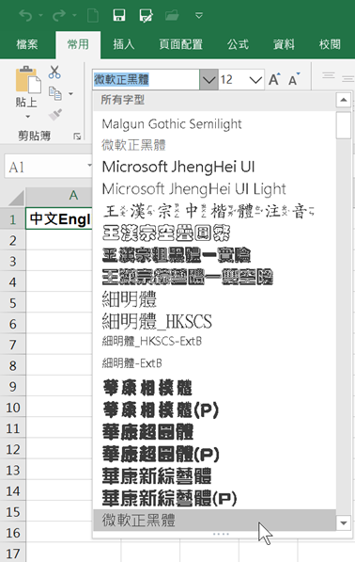Decrease font size with small A icon
This screenshot has width=355, height=562.
pyautogui.click(x=294, y=80)
